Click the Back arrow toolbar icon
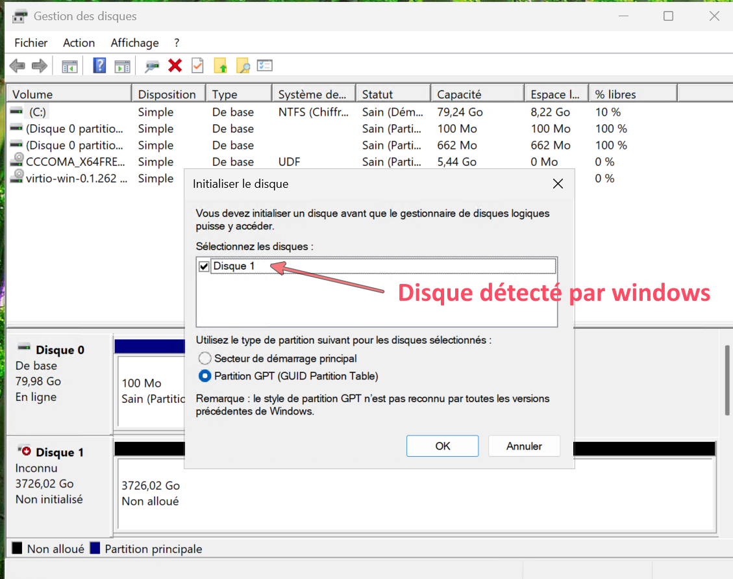 coord(18,66)
